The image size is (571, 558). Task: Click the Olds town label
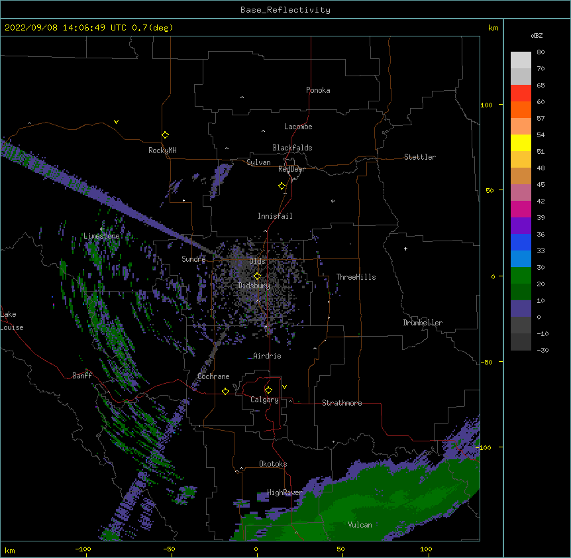click(257, 261)
